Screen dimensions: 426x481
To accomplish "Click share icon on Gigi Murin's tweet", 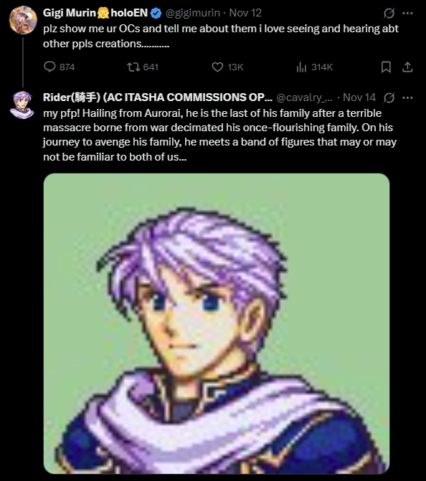I will (x=407, y=67).
